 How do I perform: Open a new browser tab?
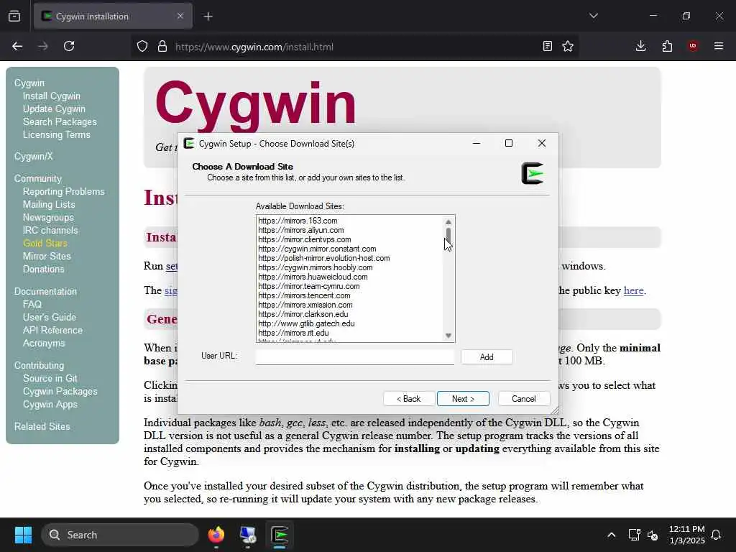tap(208, 17)
